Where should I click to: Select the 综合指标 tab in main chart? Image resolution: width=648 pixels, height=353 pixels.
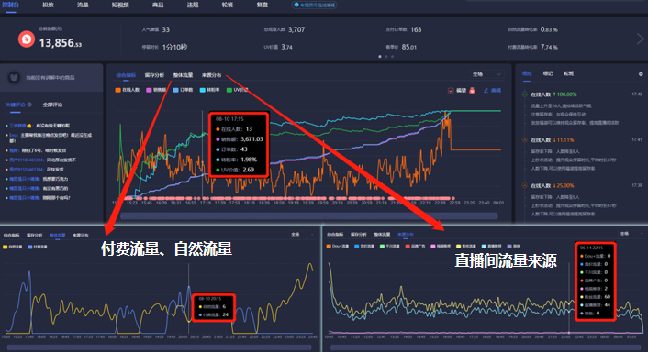(126, 75)
